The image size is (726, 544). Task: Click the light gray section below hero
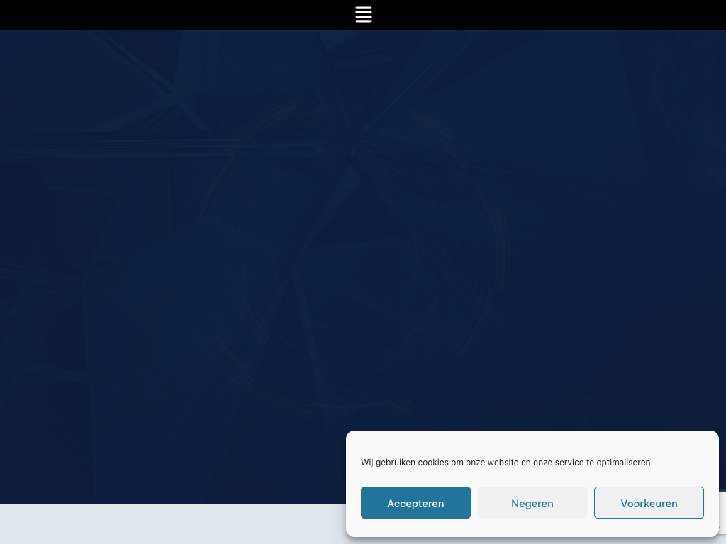pyautogui.click(x=170, y=524)
